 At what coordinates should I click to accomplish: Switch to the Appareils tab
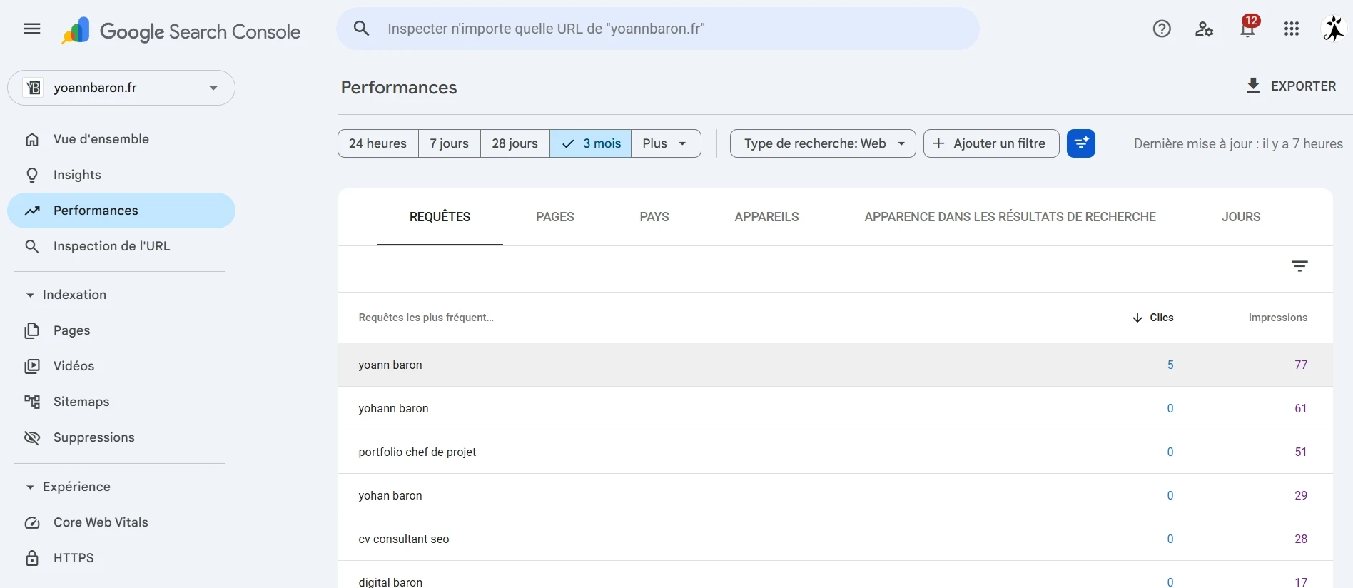point(766,217)
